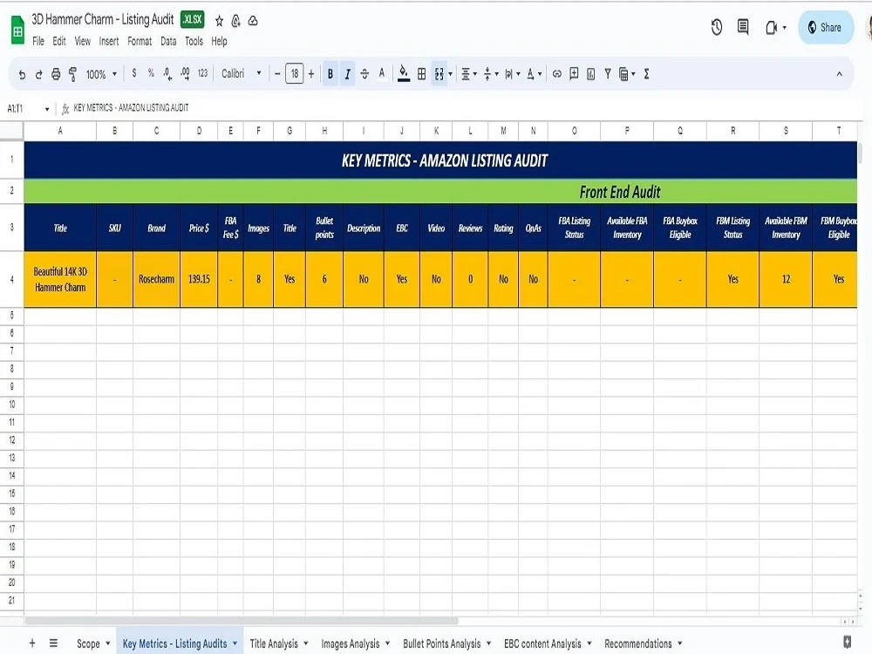Increase font size plus button

pyautogui.click(x=311, y=74)
